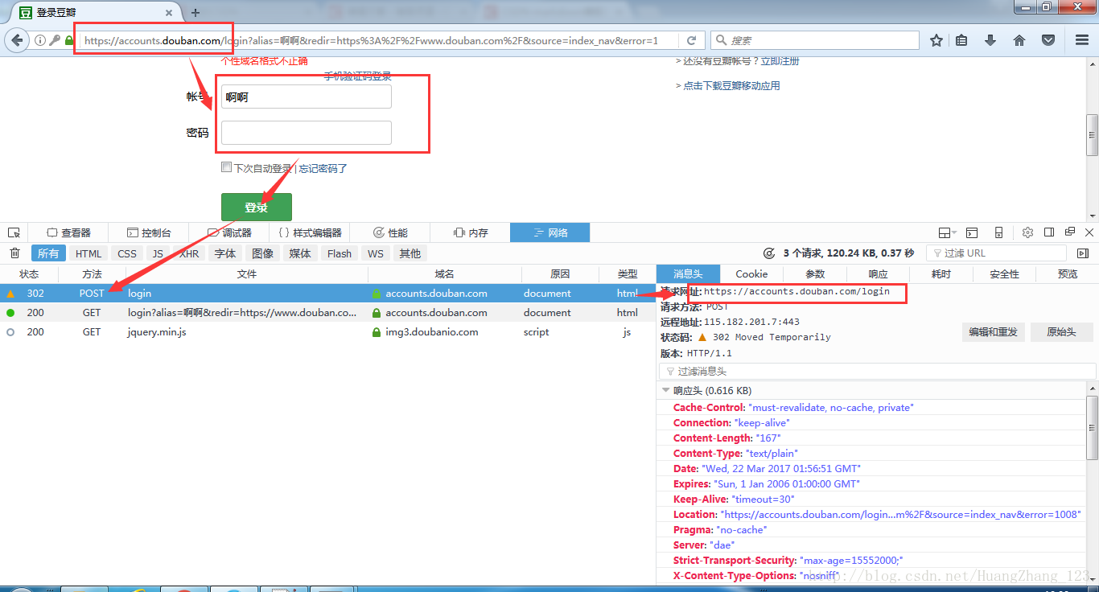This screenshot has height=592, width=1099.
Task: Go to the browser home icon
Action: (1019, 40)
